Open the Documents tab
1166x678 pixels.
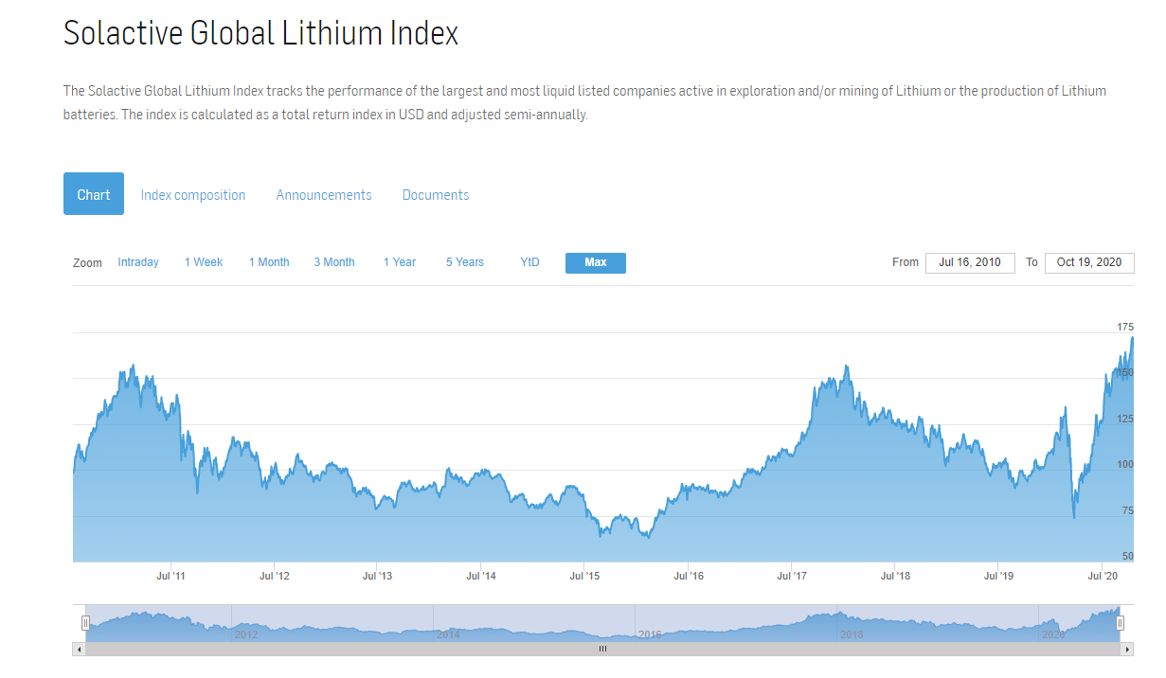436,195
